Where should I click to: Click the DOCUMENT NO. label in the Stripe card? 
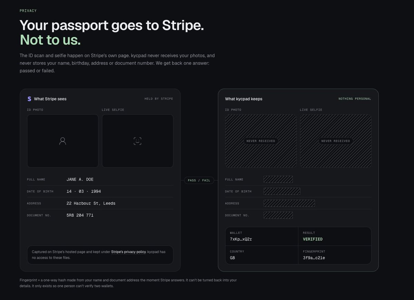pos(39,215)
